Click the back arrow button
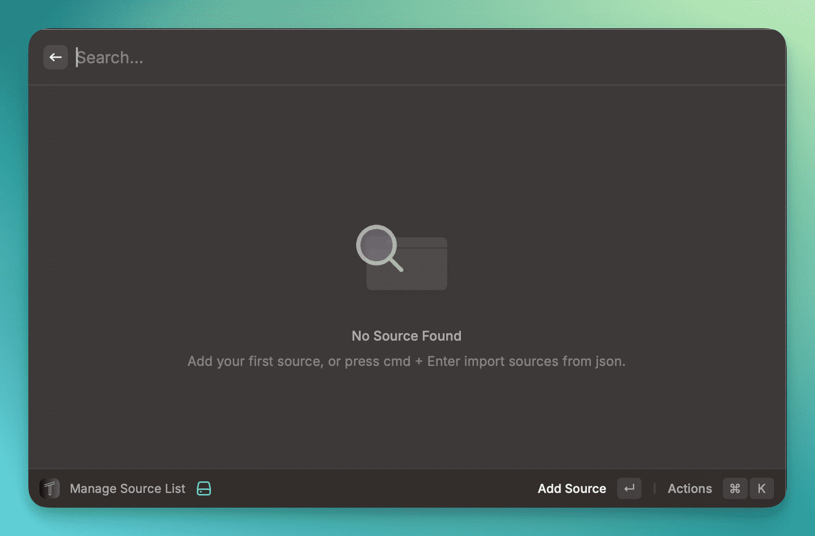Viewport: 815px width, 536px height. tap(56, 57)
